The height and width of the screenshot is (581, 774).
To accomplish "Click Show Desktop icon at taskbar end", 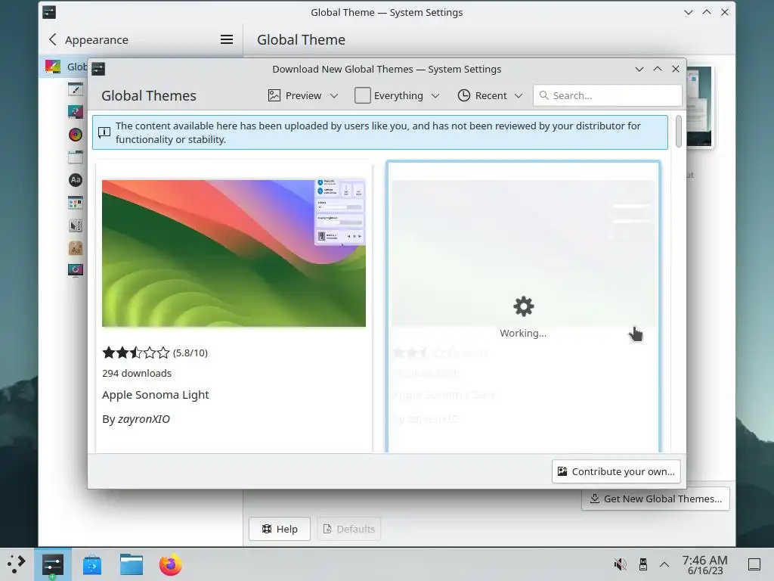I will [x=754, y=564].
